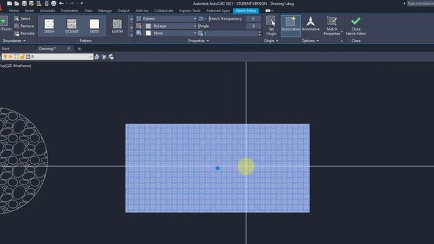Switch to the Start file tab
Screen dimensions: 434x244
[5, 49]
